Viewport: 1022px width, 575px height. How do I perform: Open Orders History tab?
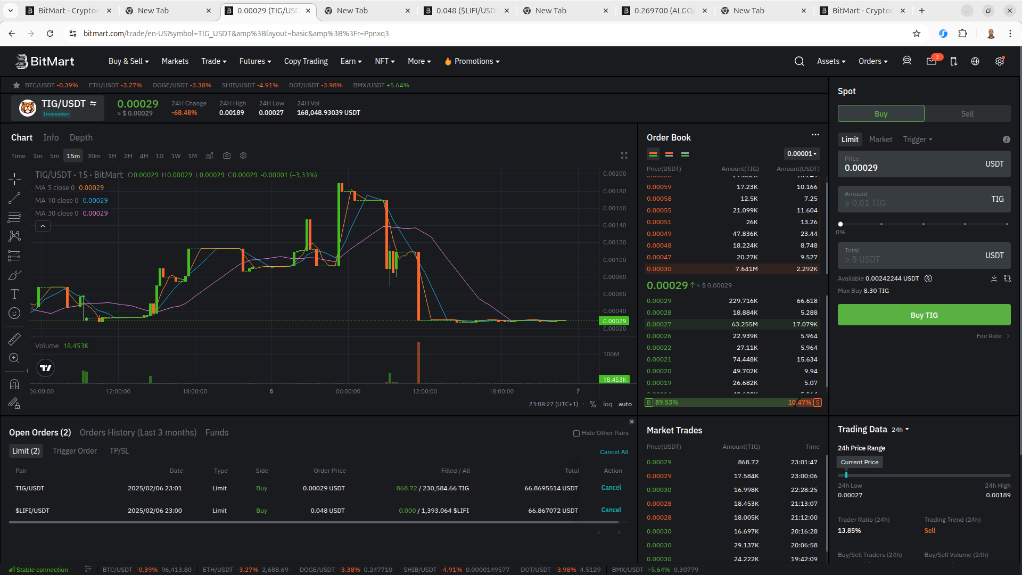(x=138, y=432)
